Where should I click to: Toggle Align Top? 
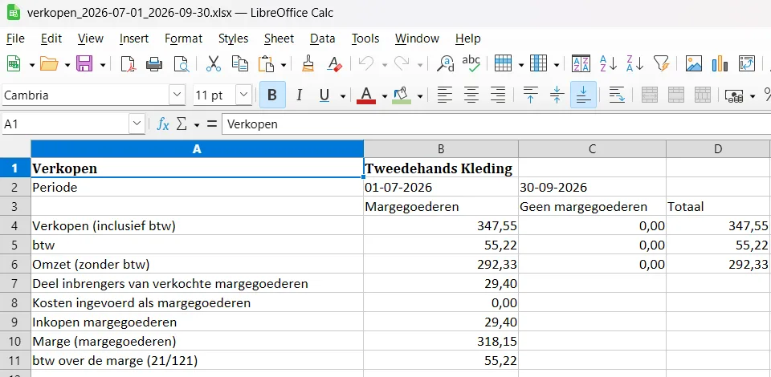click(x=531, y=95)
